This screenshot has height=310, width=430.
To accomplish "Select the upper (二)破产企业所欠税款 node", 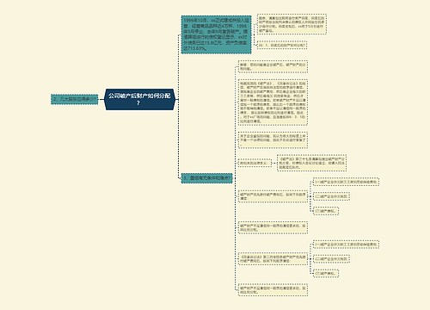I will (x=331, y=196).
